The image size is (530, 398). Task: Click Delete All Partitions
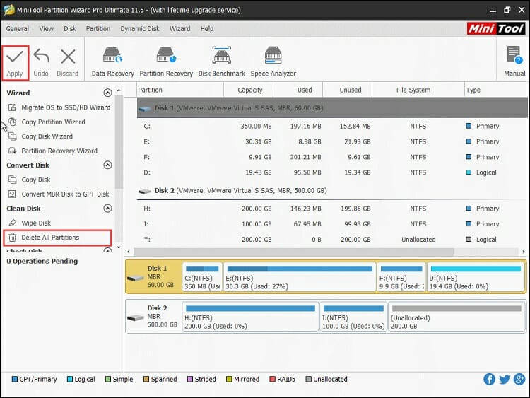tap(50, 238)
